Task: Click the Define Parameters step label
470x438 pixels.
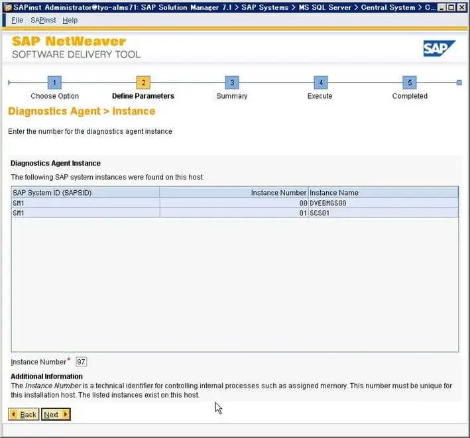Action: pyautogui.click(x=143, y=96)
